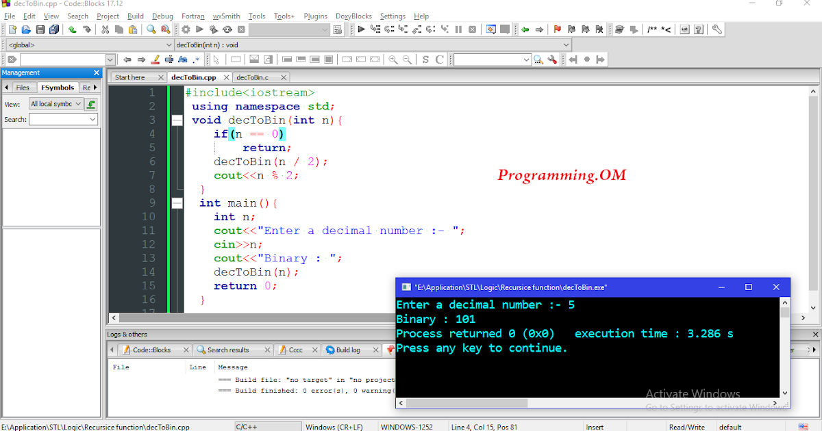The width and height of the screenshot is (822, 431).
Task: Open the <global> scope dropdown
Action: (x=88, y=44)
